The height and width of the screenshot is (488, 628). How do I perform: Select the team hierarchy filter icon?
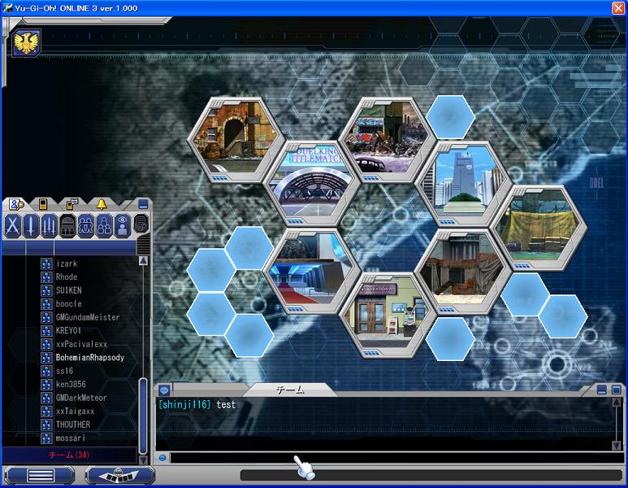coord(104,225)
